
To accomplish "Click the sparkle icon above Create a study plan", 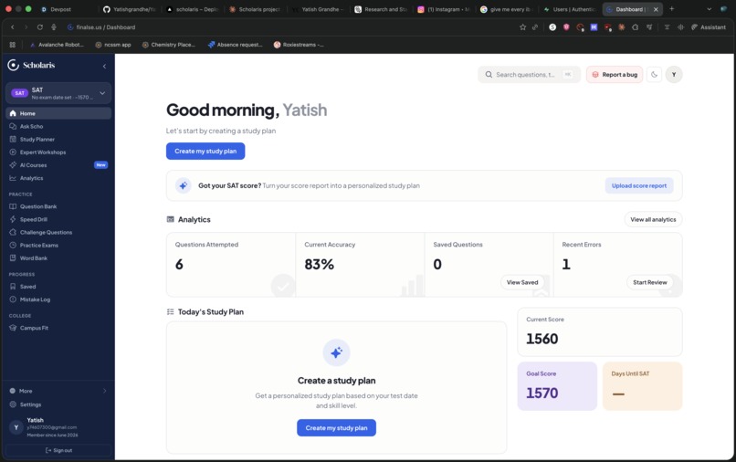I will 336,352.
